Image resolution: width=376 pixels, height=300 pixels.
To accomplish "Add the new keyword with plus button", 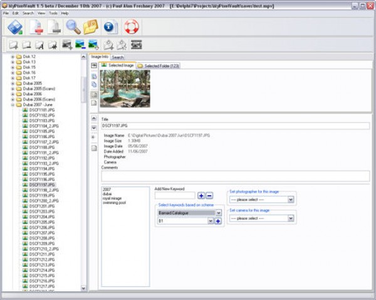I will [201, 196].
